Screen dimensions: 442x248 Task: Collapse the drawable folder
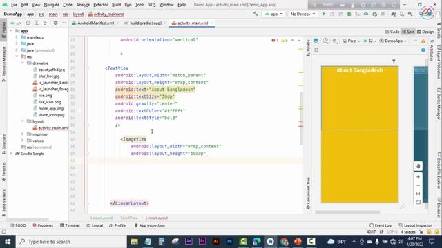tap(23, 63)
